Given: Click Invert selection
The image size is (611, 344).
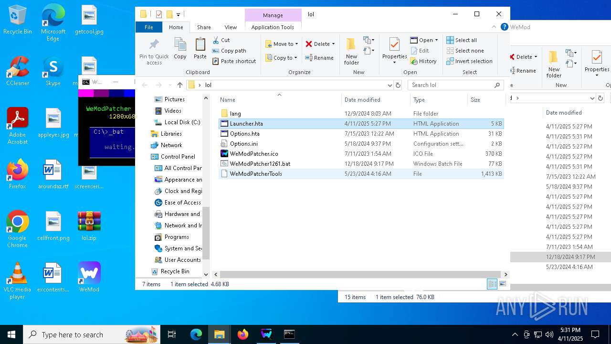Looking at the screenshot, I should click(469, 61).
